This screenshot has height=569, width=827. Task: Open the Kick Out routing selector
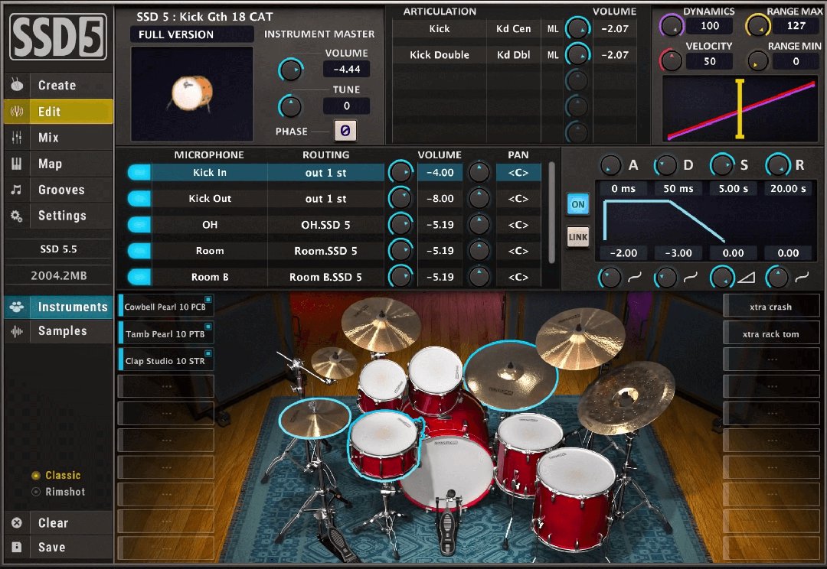325,198
